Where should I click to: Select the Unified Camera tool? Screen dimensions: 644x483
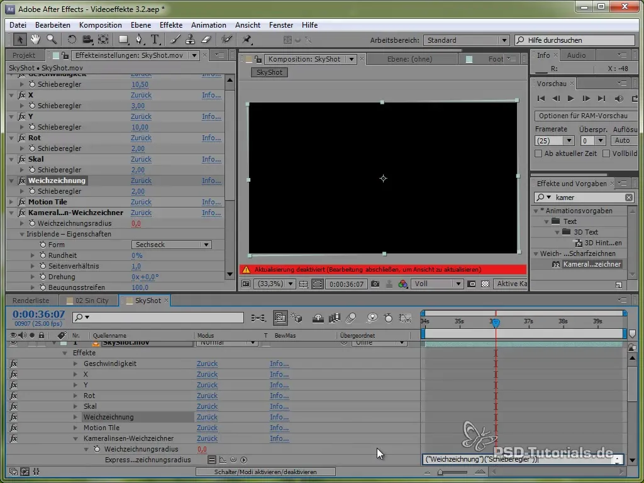(x=87, y=40)
